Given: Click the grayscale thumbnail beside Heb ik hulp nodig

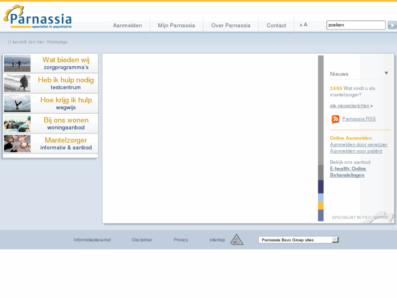Looking at the screenshot, I should (17, 83).
